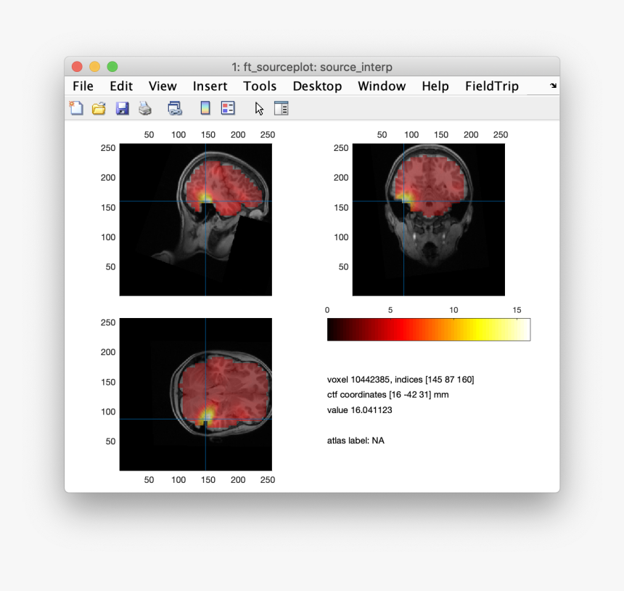
Task: Insert a colorbar using the toolbar icon
Action: click(x=205, y=108)
